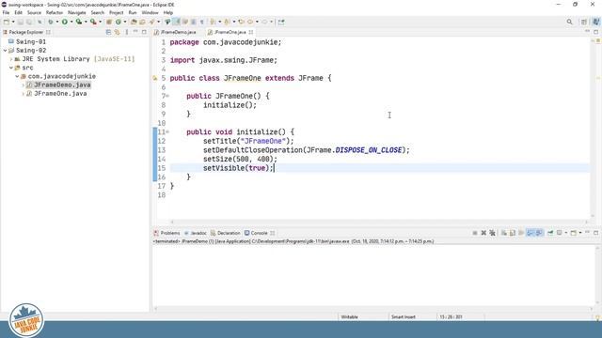Open the Source menu
602x338 pixels.
pyautogui.click(x=34, y=12)
